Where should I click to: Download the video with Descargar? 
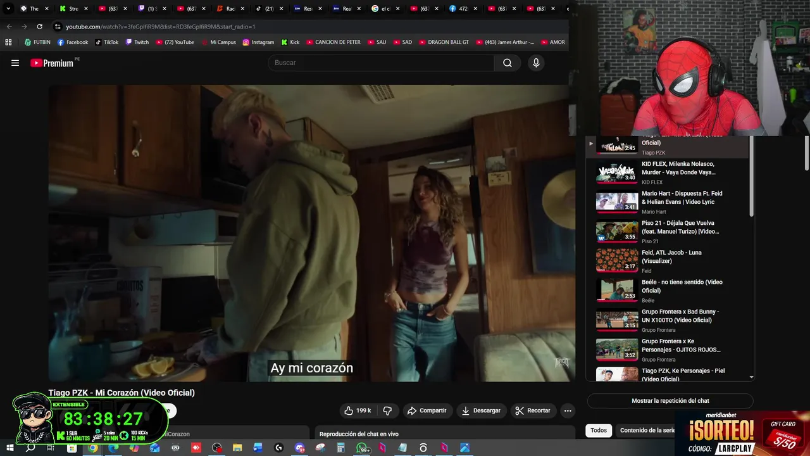coord(481,410)
